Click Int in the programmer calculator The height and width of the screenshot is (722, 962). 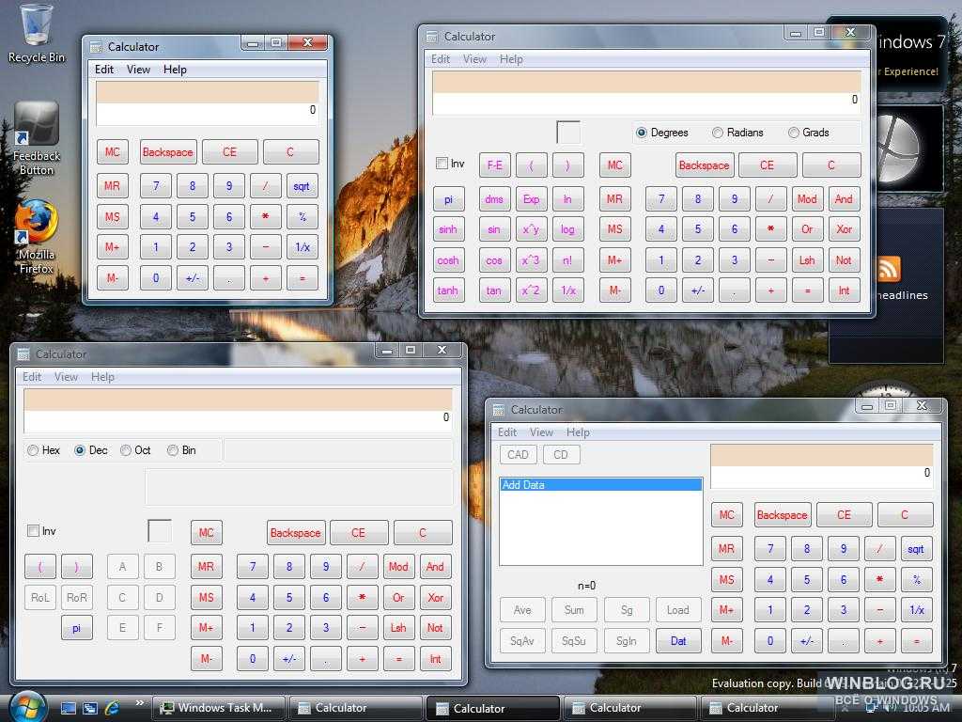(436, 659)
